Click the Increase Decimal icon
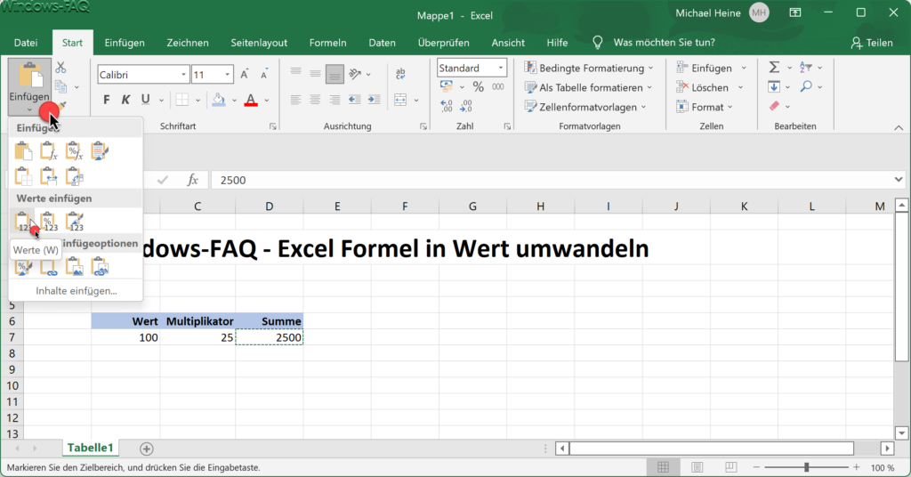 point(447,106)
